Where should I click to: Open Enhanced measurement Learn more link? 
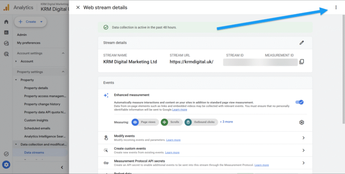coord(180,109)
